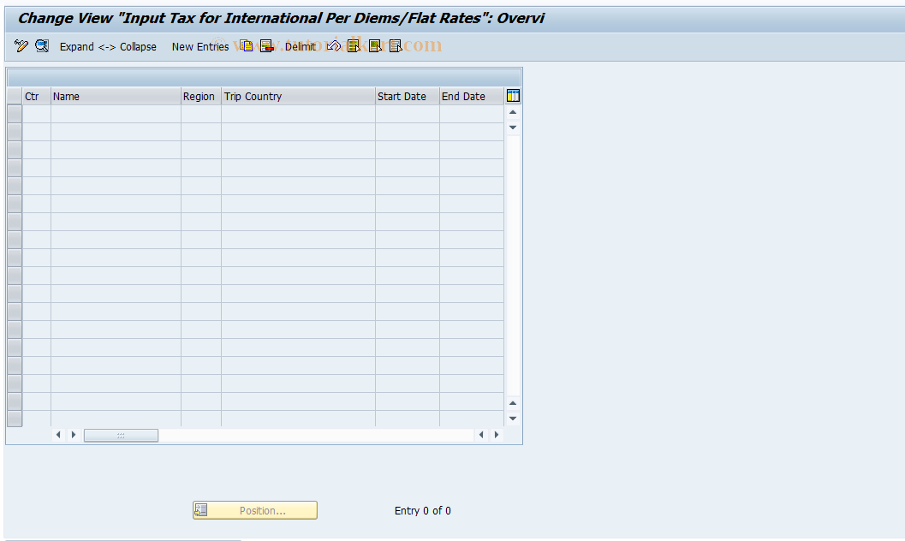Click first empty Name cell
Screen dimensions: 905x541
[x=116, y=114]
